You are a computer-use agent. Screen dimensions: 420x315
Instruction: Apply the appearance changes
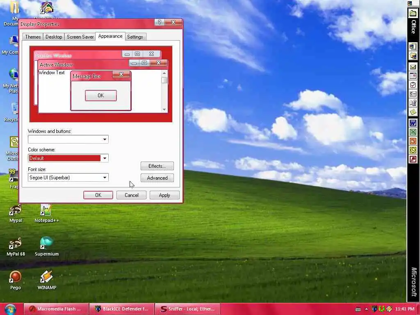164,195
